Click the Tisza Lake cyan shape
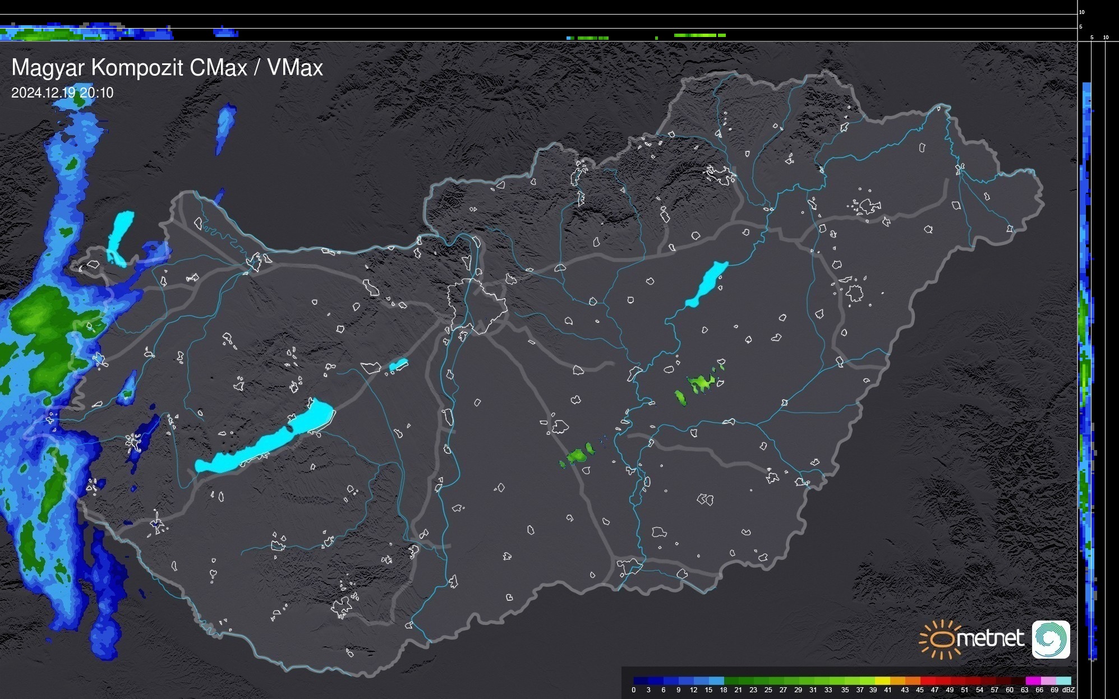 click(707, 284)
